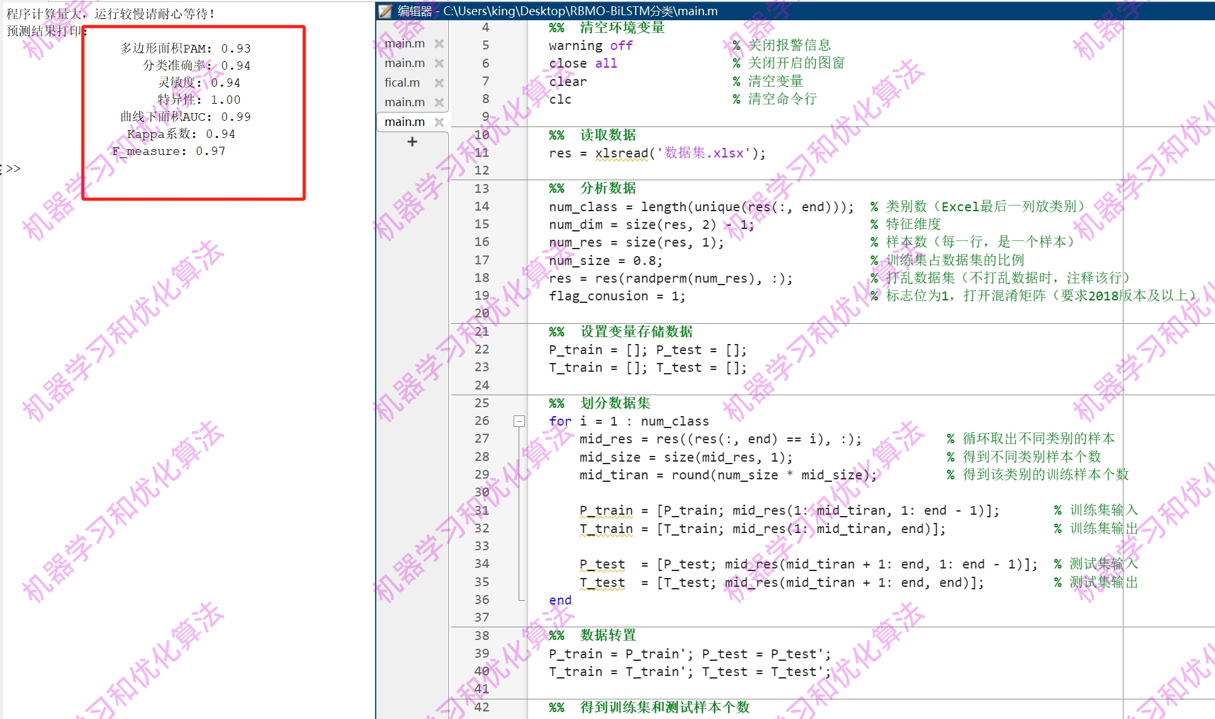Close the second main.m tab in the sidebar
1215x719 pixels.
(x=439, y=63)
